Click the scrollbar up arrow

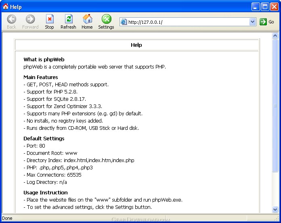pos(275,36)
